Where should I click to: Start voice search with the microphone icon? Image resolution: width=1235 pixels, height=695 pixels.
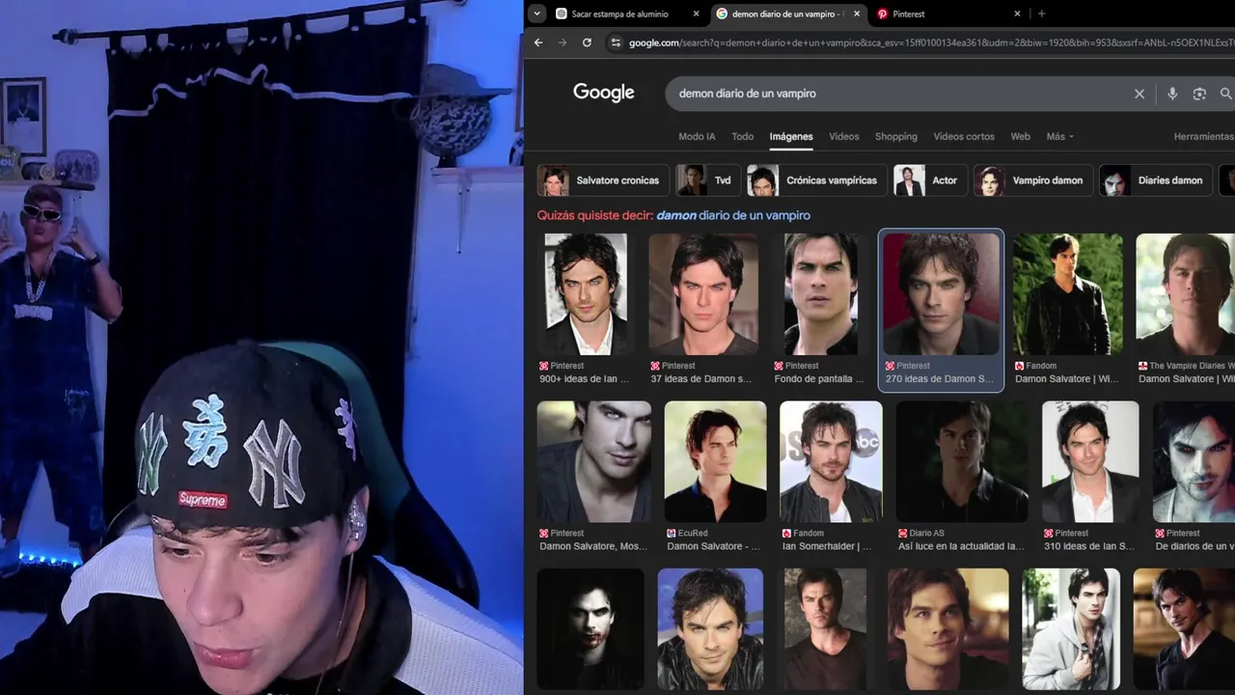(1172, 94)
